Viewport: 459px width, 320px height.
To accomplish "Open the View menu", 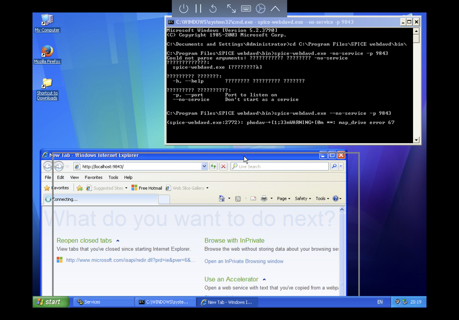I will click(74, 177).
